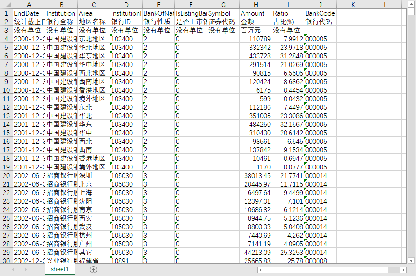Select column C header

(x=94, y=4)
